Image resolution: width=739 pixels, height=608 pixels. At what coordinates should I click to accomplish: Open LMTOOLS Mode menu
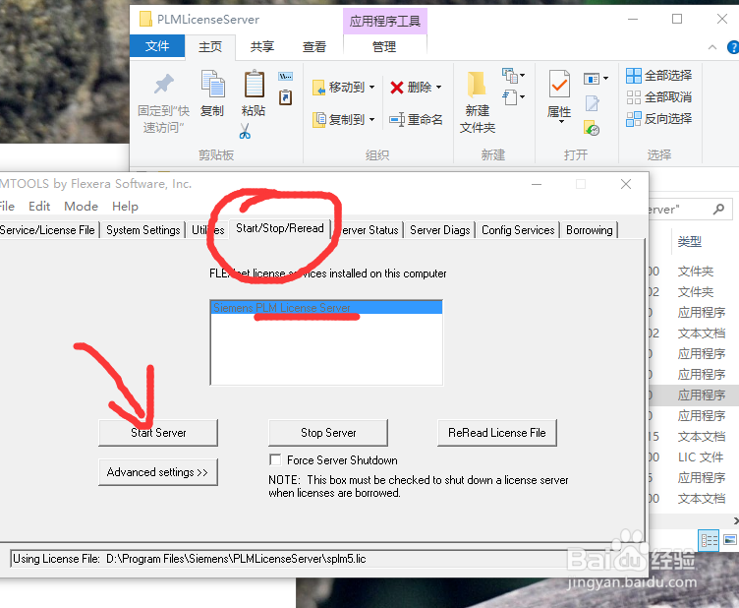click(81, 207)
